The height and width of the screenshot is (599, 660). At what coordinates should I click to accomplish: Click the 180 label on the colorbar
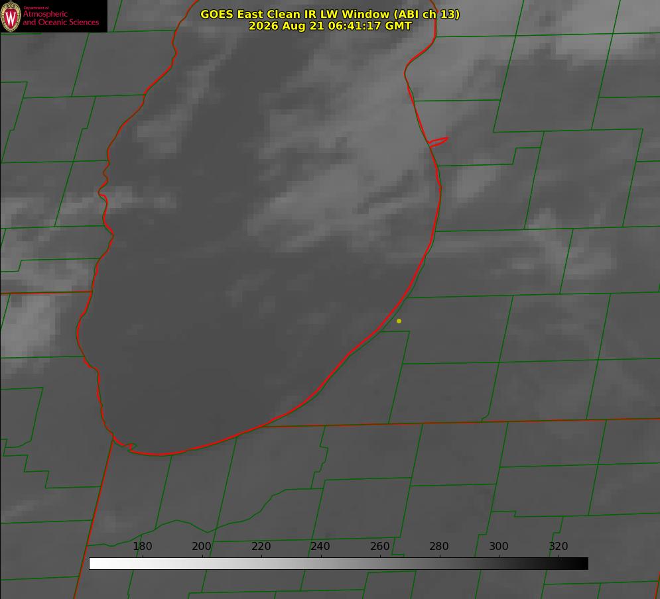click(142, 546)
